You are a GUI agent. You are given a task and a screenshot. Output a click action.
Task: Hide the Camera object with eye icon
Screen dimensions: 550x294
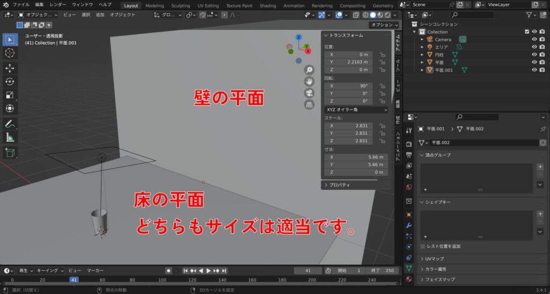tap(534, 39)
